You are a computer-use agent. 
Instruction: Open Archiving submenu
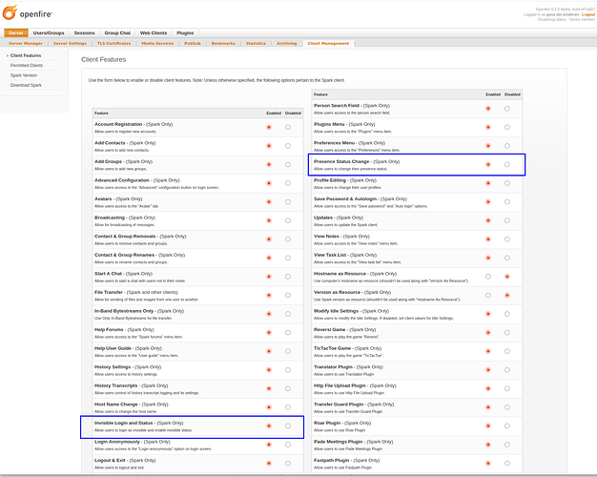287,44
